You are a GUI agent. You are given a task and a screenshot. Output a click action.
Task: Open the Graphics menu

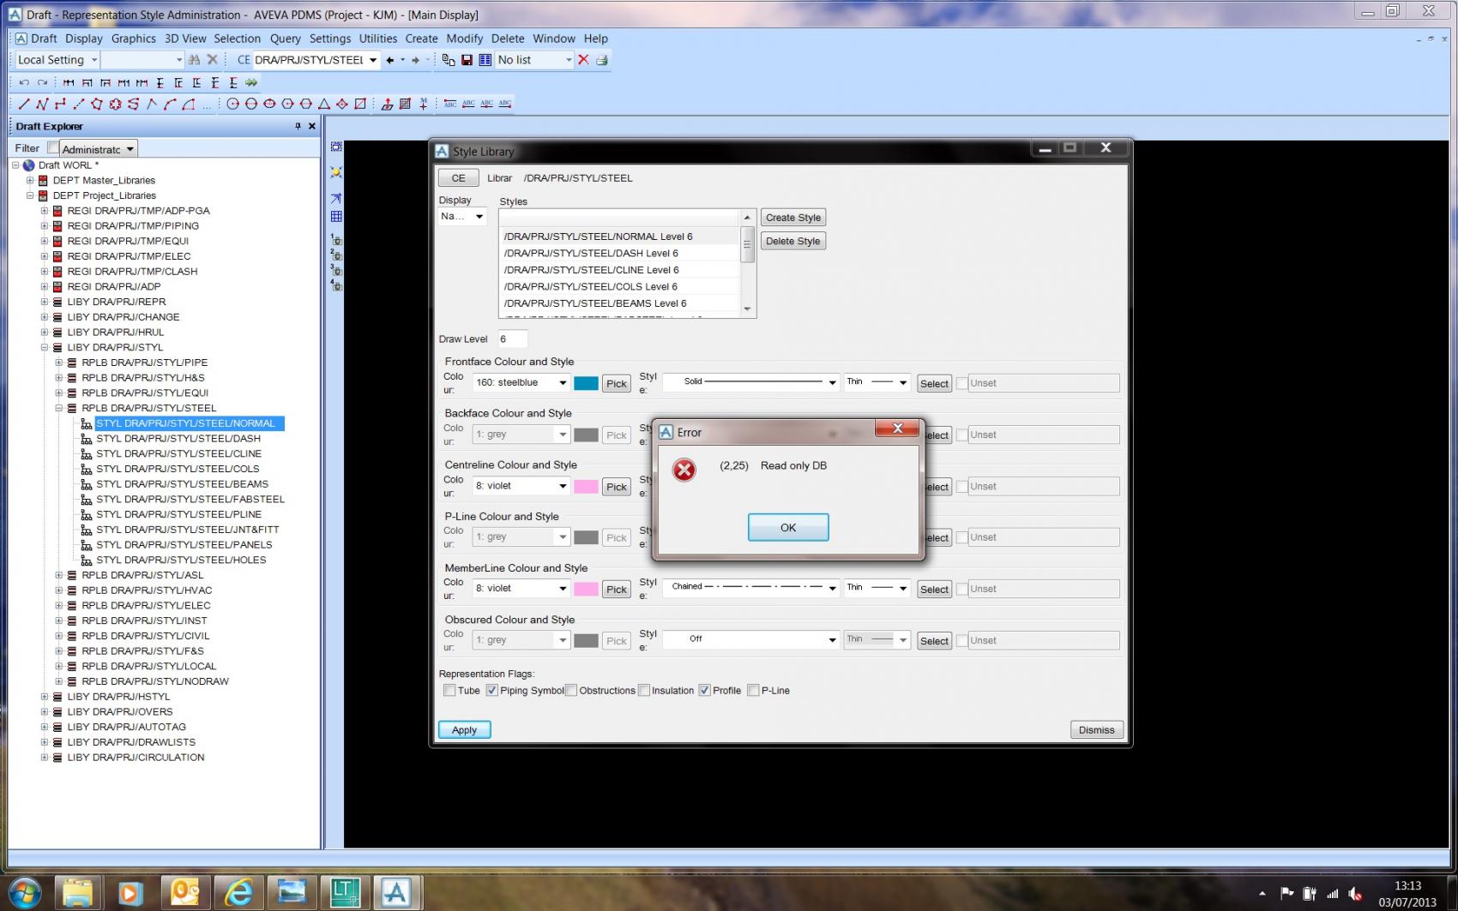pyautogui.click(x=134, y=39)
